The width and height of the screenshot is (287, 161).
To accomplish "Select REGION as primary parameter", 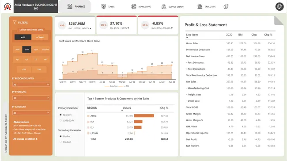I will click(x=60, y=115).
